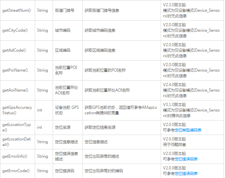Click the 获取当前位置所处AOI名称 description
The image size is (225, 178).
107,90
